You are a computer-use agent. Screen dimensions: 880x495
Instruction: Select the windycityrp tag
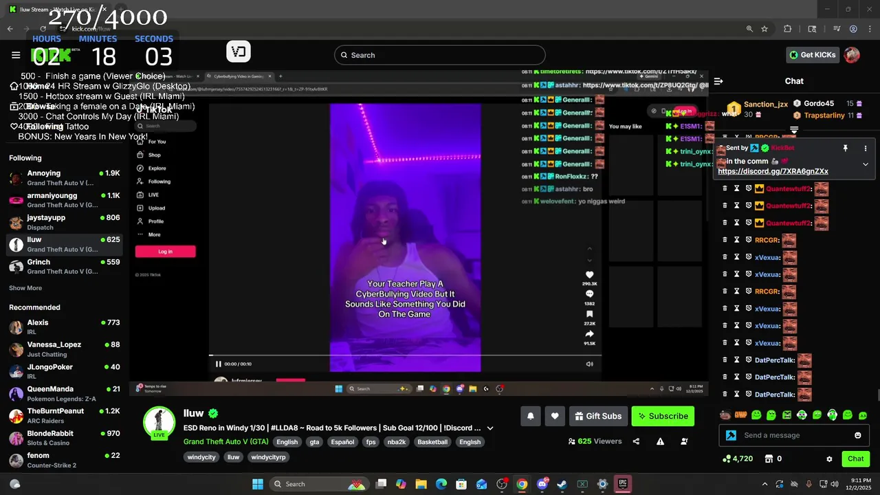click(268, 457)
